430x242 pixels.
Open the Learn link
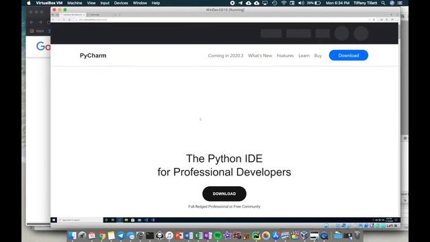point(304,56)
